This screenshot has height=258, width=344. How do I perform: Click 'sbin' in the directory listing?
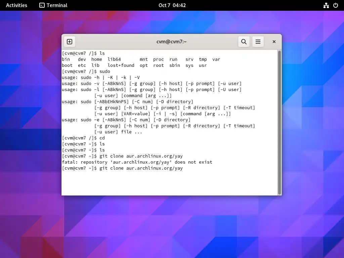click(175, 66)
